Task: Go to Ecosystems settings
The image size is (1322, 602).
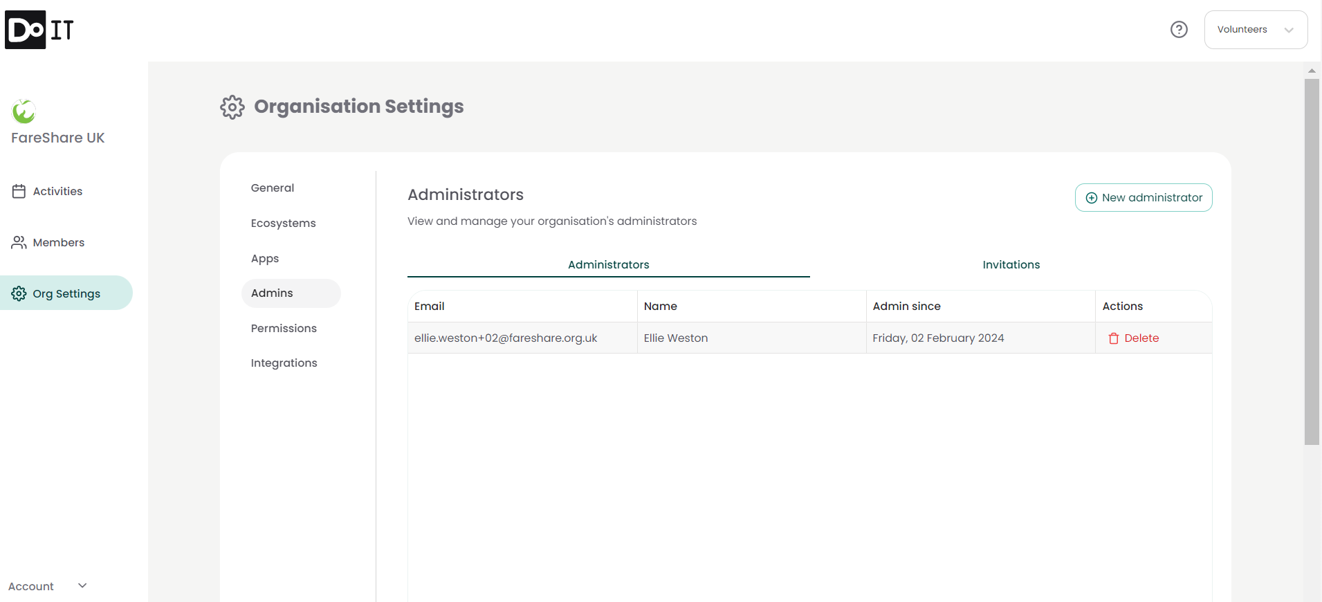Action: [283, 224]
